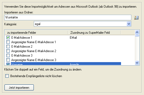The height and width of the screenshot is (95, 144).
Task: Check the E-Mail-Adresse 3 checkbox
Action: click(8, 56)
